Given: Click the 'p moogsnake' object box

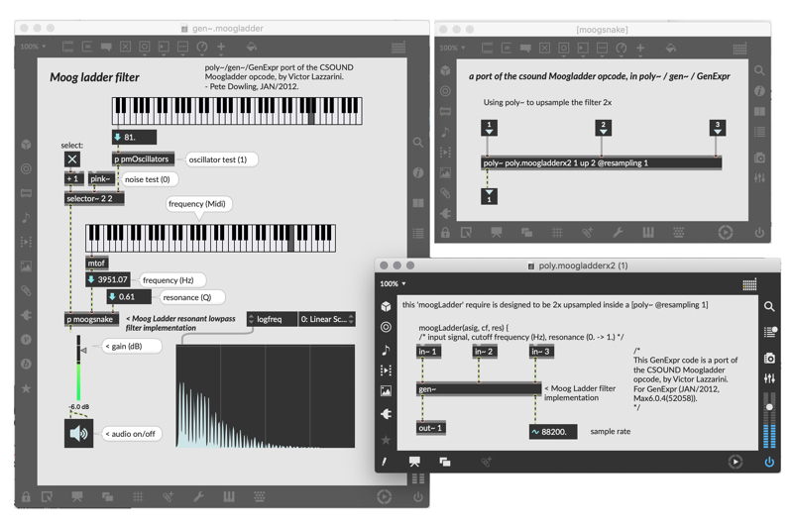Looking at the screenshot, I should coord(91,319).
